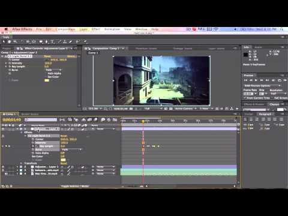Click Reset next to Transform in timeline
The width and height of the screenshot is (288, 216).
[64, 163]
